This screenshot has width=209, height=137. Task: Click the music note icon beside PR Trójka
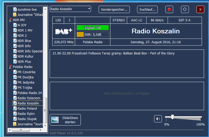click(15, 88)
